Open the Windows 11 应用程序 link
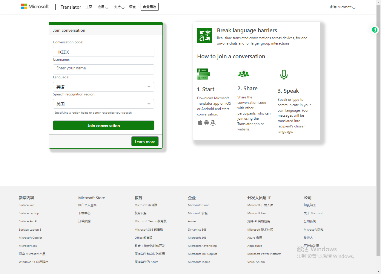The height and width of the screenshot is (274, 381). pyautogui.click(x=33, y=262)
